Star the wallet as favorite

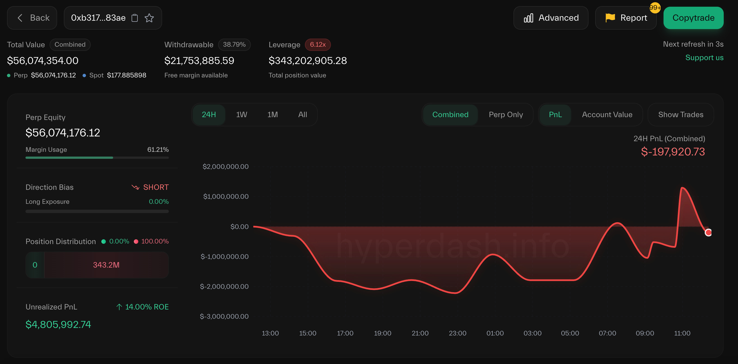click(149, 18)
